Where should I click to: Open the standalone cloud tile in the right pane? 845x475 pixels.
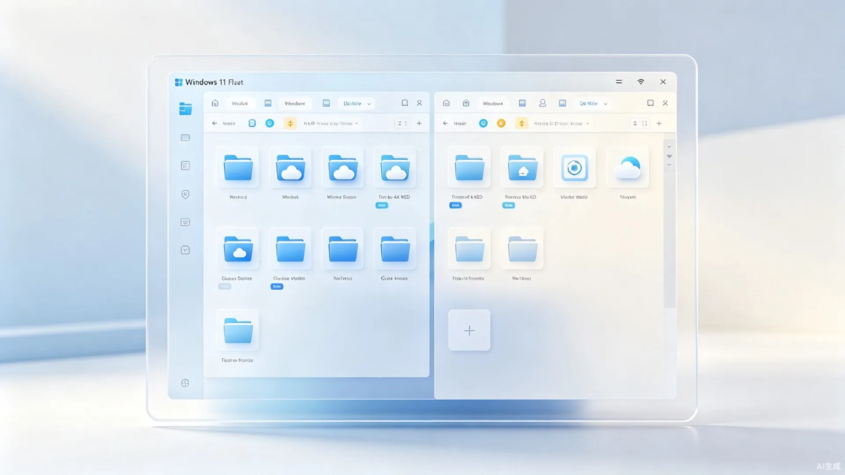628,168
